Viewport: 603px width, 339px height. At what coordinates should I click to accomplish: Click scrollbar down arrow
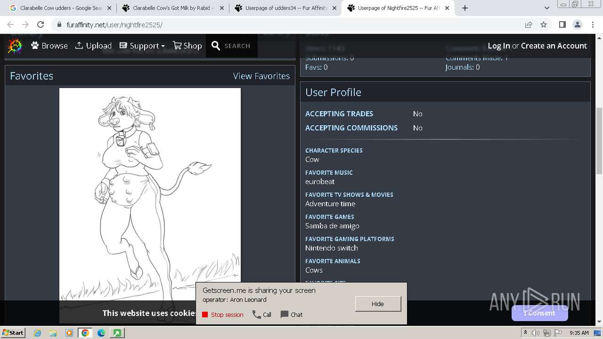(x=599, y=322)
